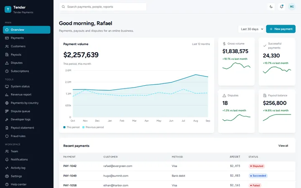Open Payments by country
Image resolution: width=301 pixels, height=188 pixels.
[27, 103]
